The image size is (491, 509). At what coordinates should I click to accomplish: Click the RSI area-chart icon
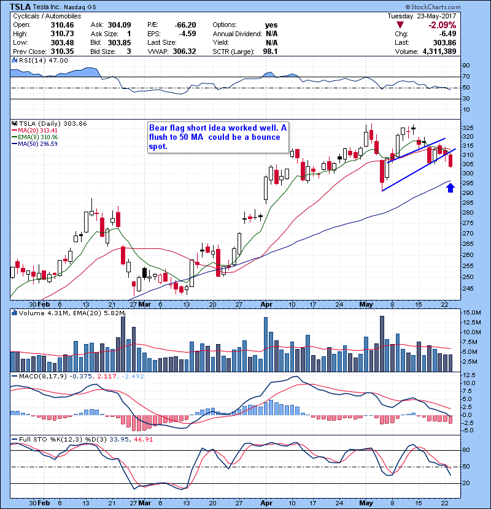(14, 60)
